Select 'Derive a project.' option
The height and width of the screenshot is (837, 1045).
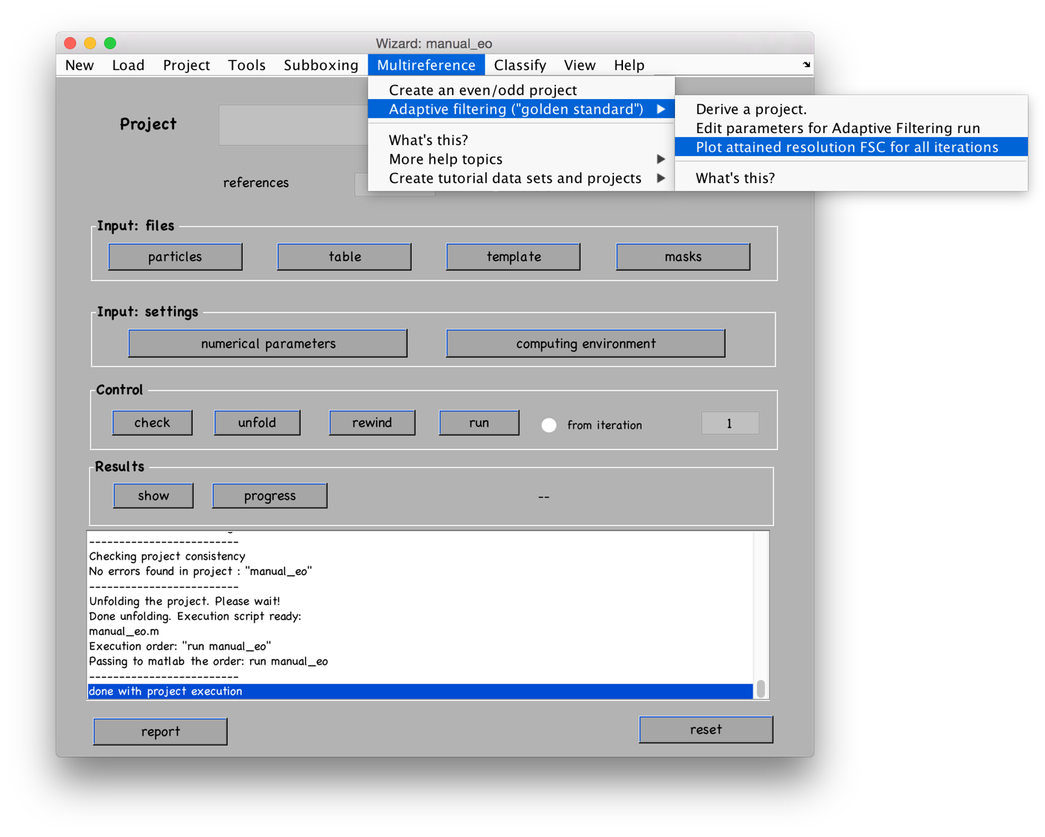(751, 109)
